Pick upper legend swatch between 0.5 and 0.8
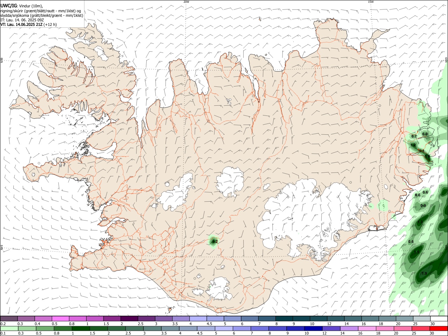This screenshot has width=448, height=336. pos(60,318)
